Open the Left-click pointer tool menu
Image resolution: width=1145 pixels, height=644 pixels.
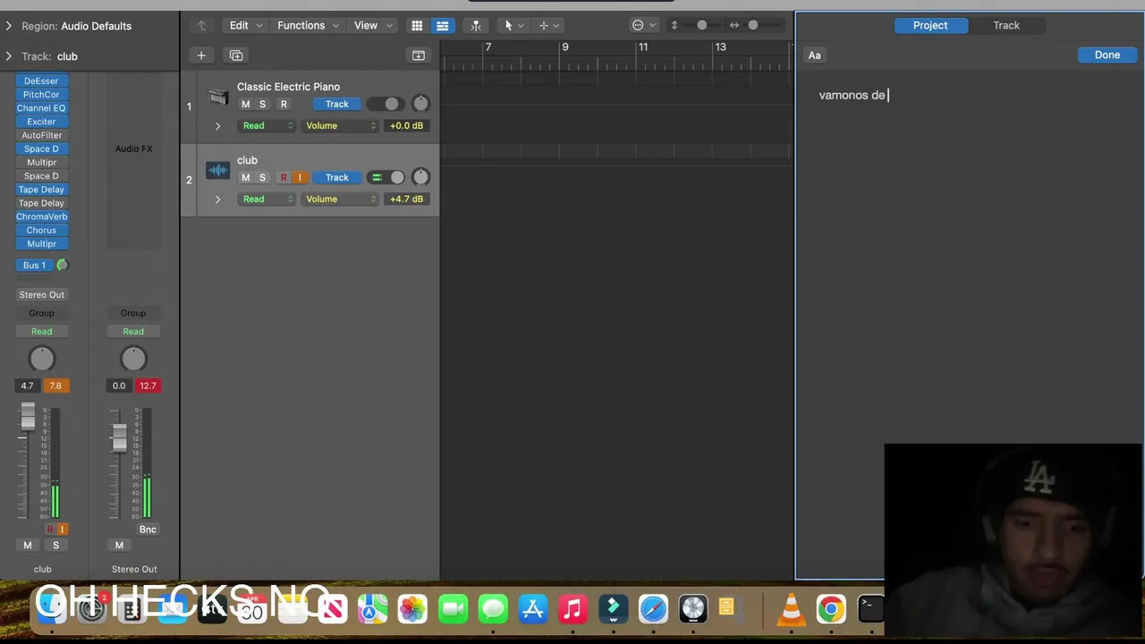coord(513,25)
